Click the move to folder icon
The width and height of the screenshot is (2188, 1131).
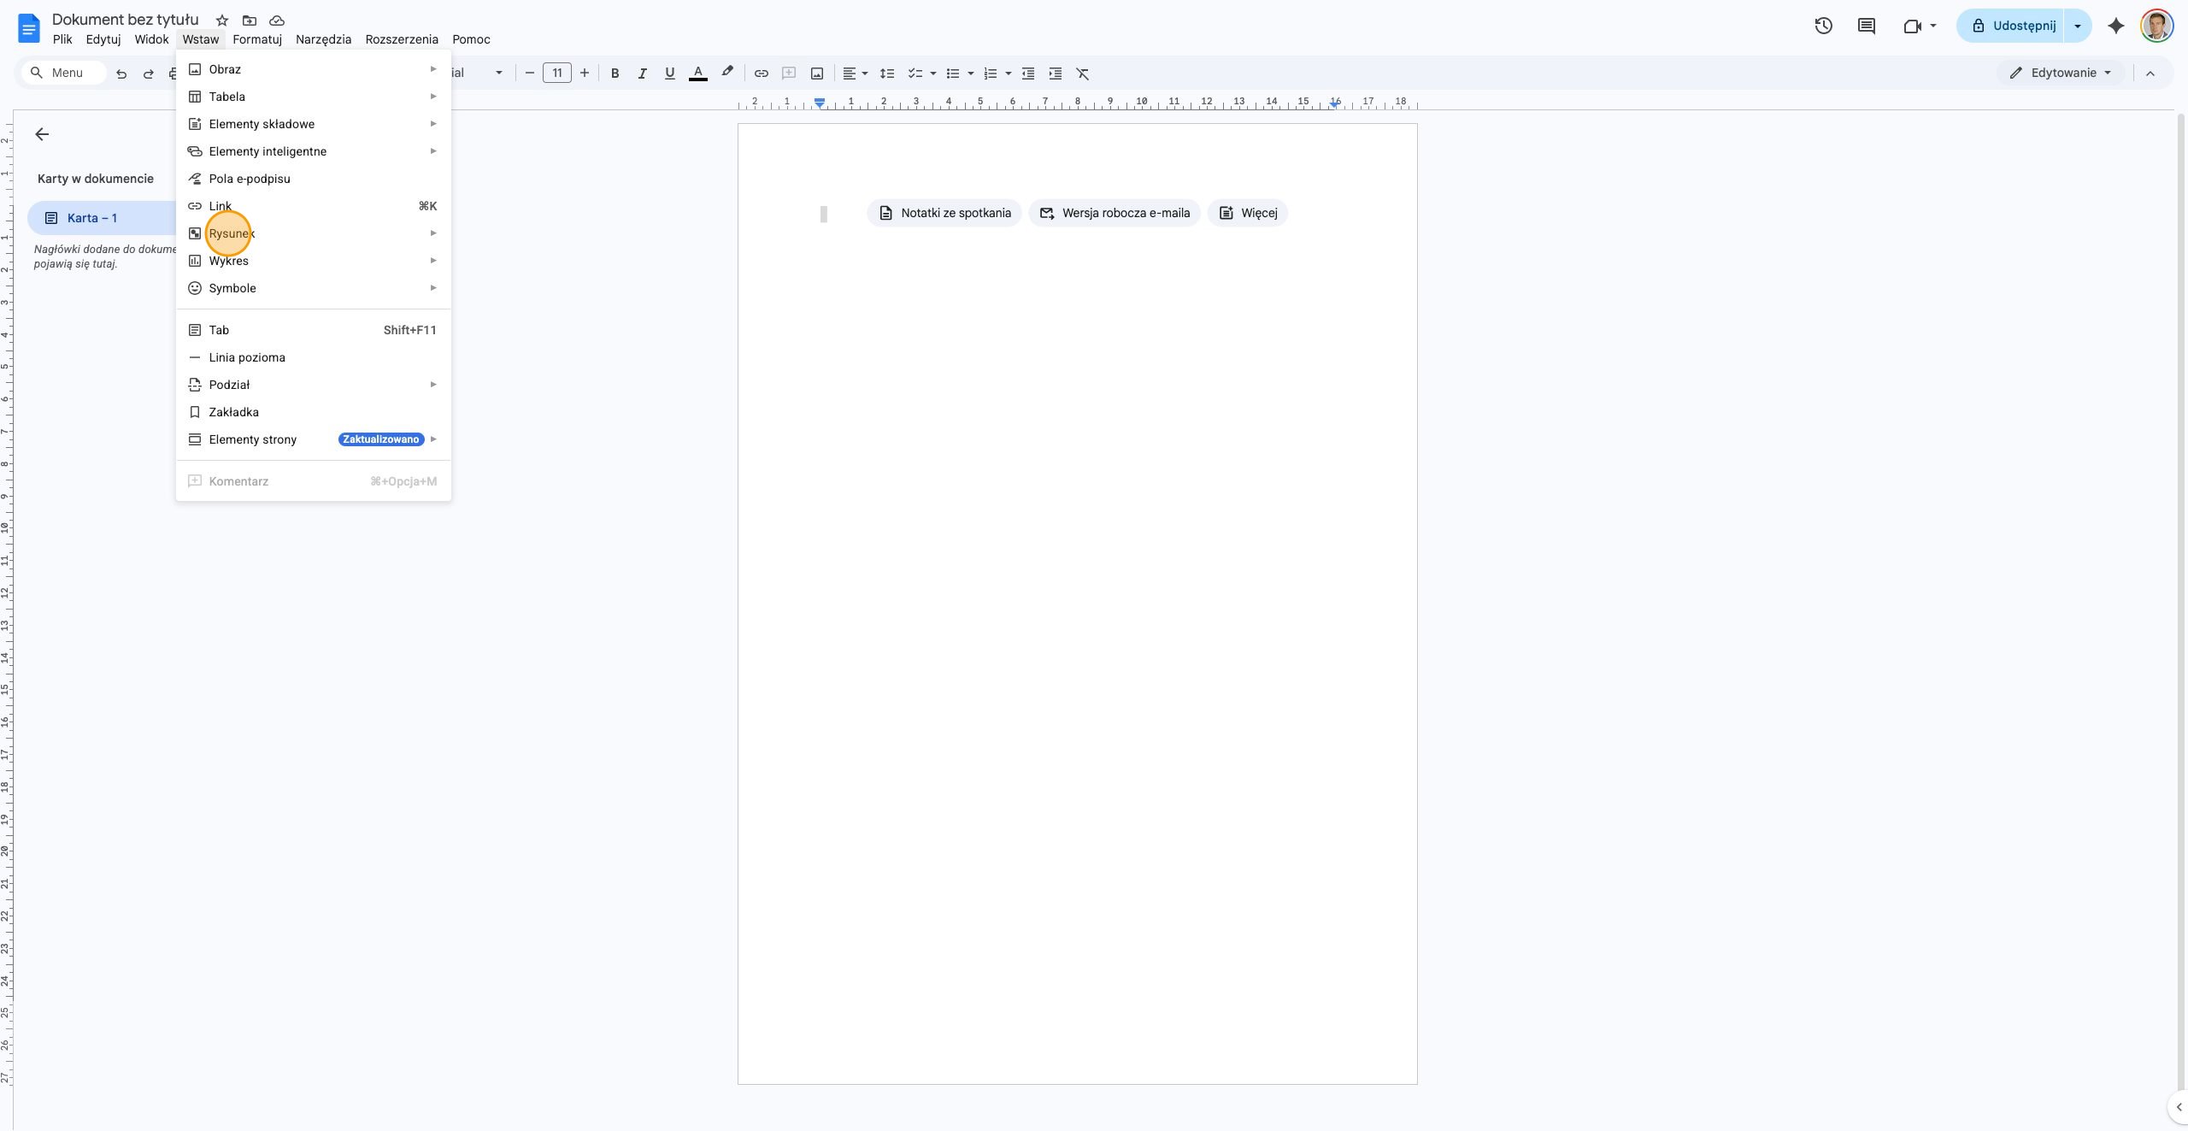(x=250, y=21)
